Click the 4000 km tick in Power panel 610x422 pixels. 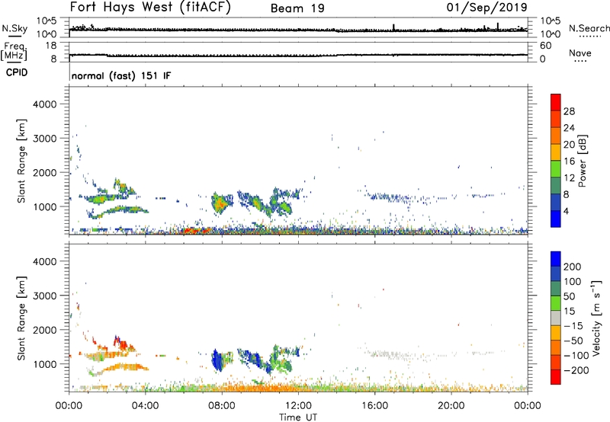point(45,104)
